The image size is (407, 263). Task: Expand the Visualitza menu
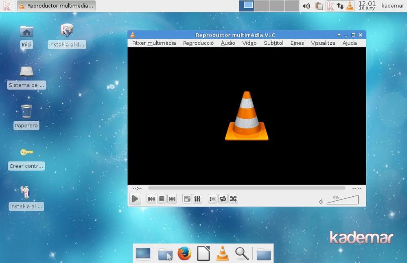323,43
